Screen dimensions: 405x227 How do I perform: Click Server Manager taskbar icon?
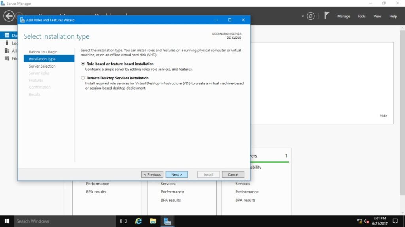coord(167,221)
